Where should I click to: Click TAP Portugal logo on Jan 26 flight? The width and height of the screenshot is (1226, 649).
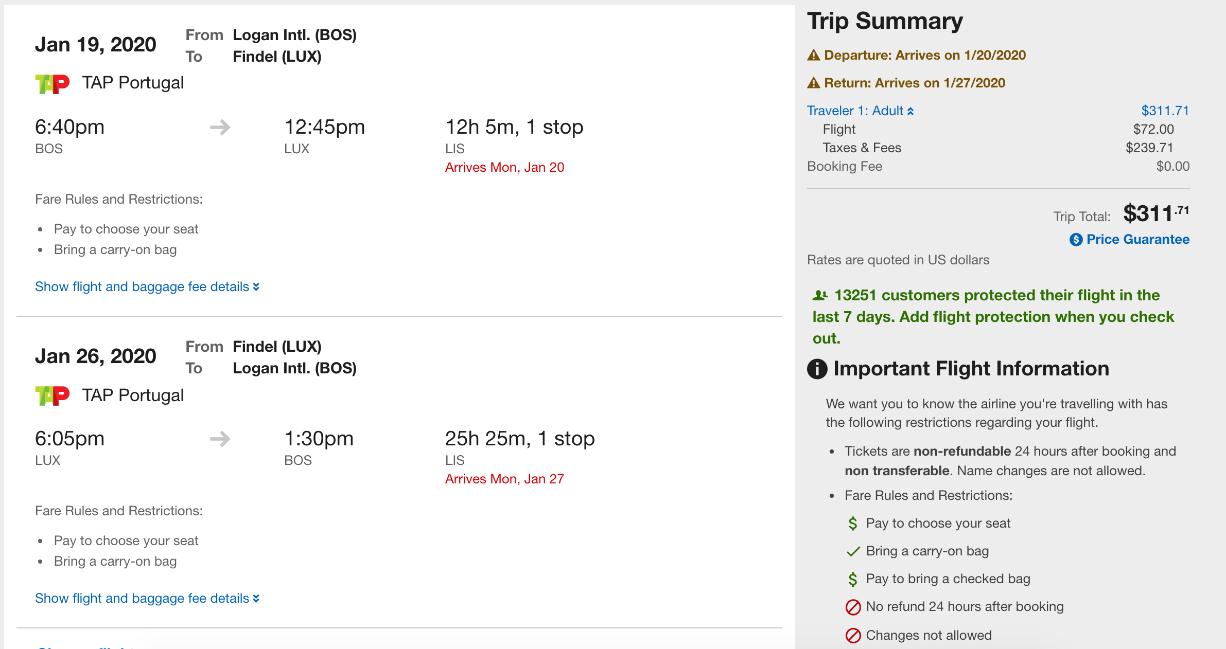pos(52,395)
